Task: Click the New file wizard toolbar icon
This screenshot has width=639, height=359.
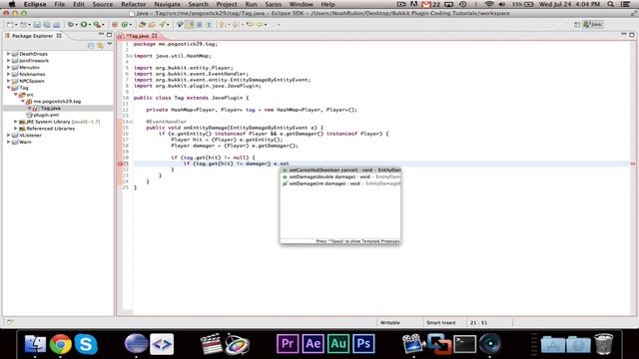Action: pos(10,24)
